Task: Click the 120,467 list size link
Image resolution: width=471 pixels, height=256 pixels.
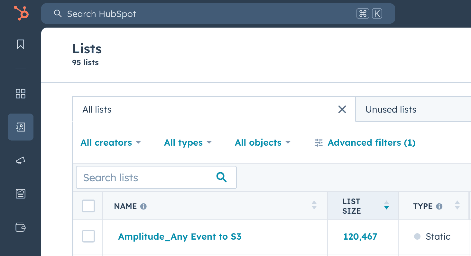Action: 361,236
